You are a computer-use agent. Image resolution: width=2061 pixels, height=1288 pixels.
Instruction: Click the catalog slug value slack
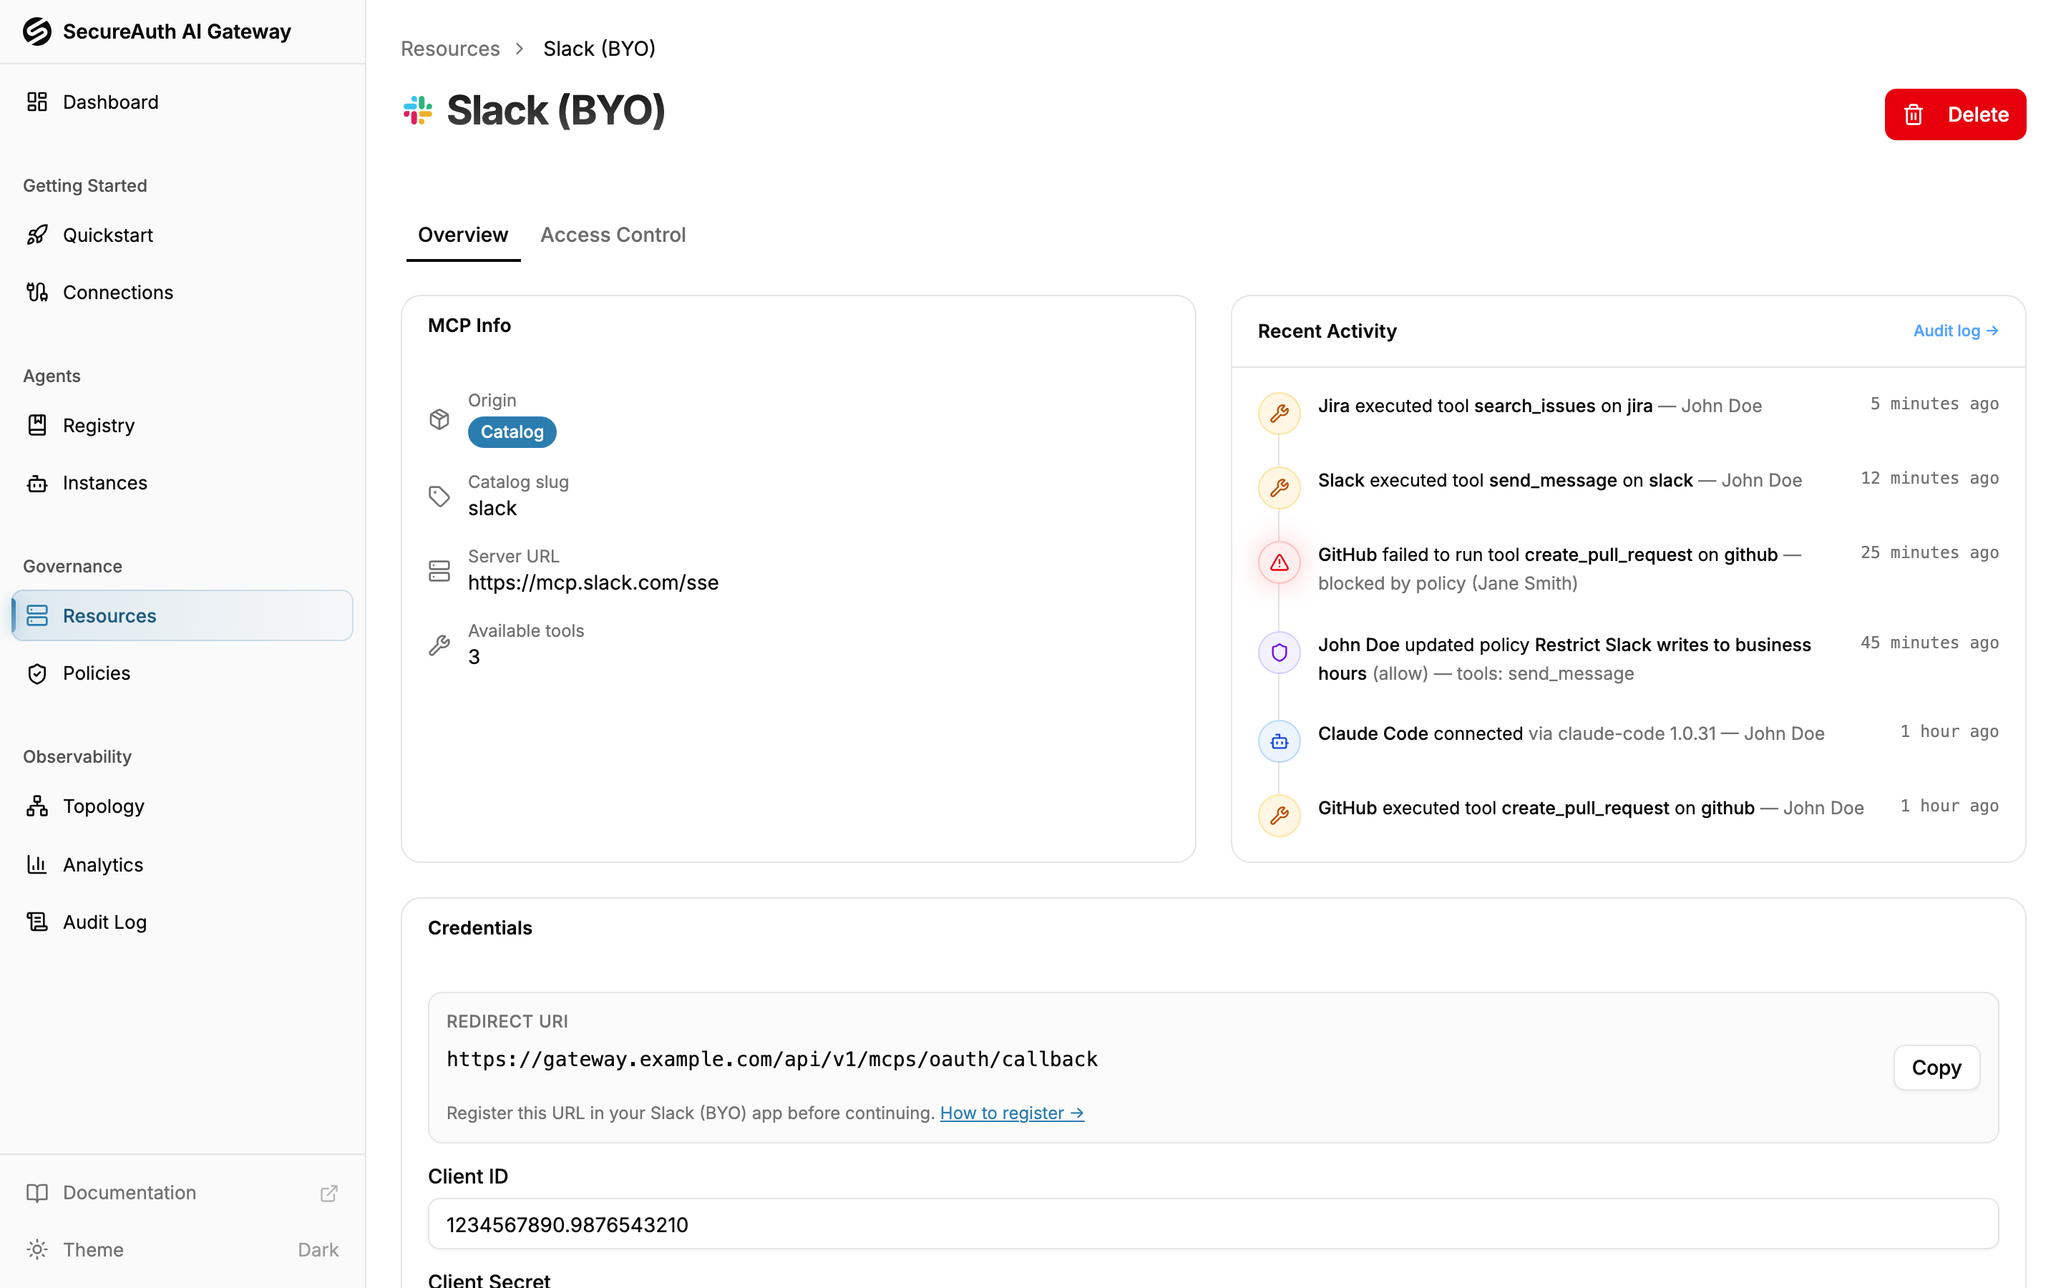tap(492, 509)
